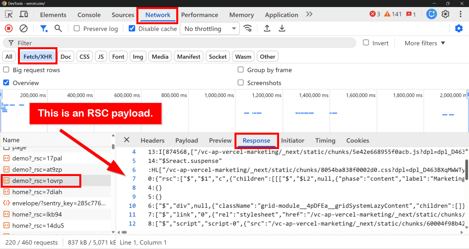469x249 pixels.
Task: Activate the inspect element cursor icon
Action: pyautogui.click(x=9, y=14)
